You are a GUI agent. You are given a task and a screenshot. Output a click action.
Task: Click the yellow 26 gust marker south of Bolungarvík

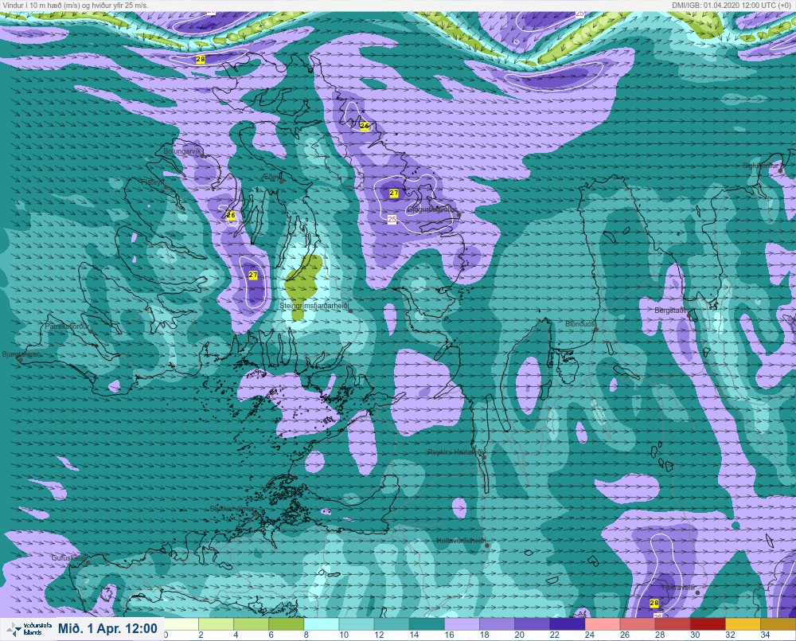(231, 215)
